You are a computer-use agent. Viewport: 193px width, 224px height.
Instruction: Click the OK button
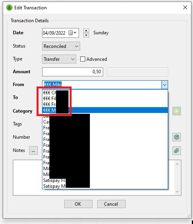(x=78, y=204)
